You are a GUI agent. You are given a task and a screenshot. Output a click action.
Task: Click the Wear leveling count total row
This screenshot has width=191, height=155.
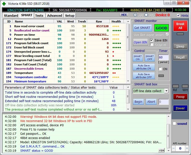tap(65, 56)
